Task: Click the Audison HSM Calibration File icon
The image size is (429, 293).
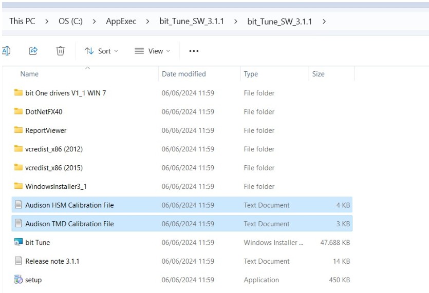Action: coord(18,204)
